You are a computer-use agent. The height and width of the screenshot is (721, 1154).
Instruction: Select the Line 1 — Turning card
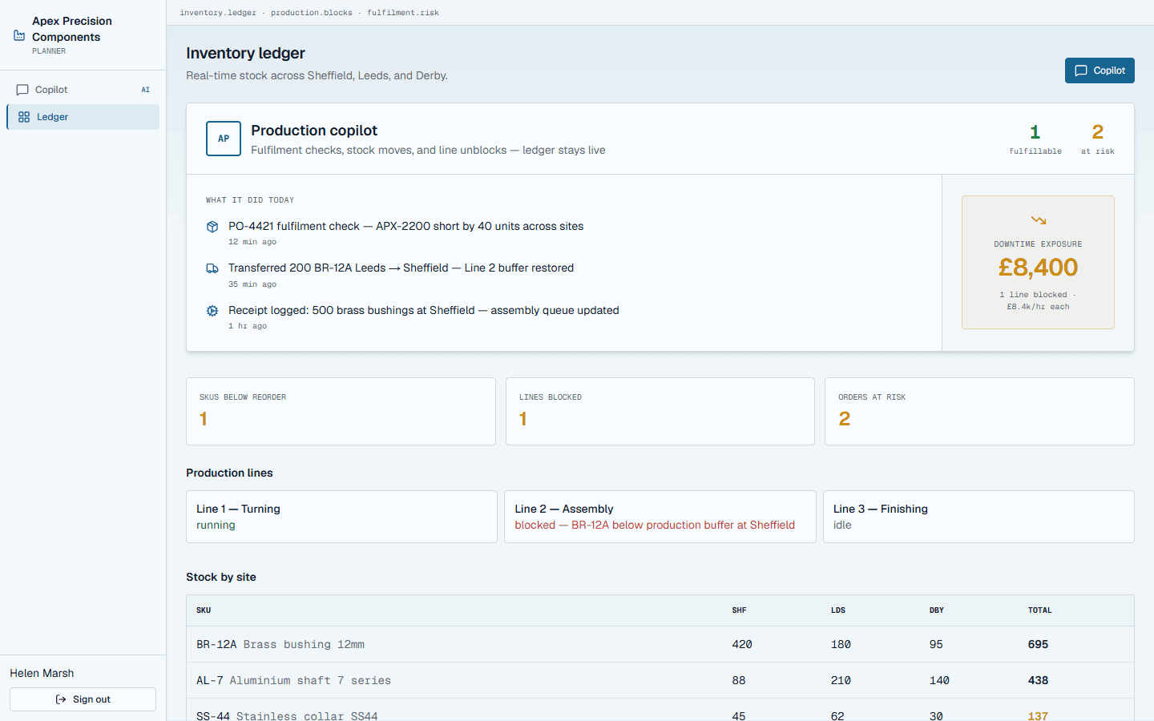341,517
